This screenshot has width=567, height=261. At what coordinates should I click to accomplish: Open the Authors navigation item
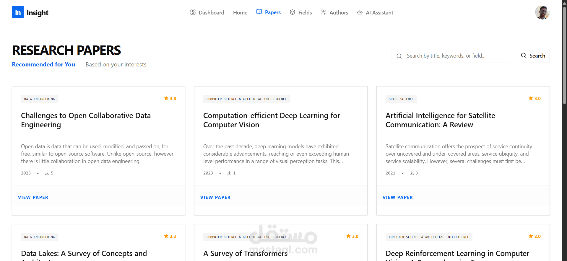(x=339, y=13)
